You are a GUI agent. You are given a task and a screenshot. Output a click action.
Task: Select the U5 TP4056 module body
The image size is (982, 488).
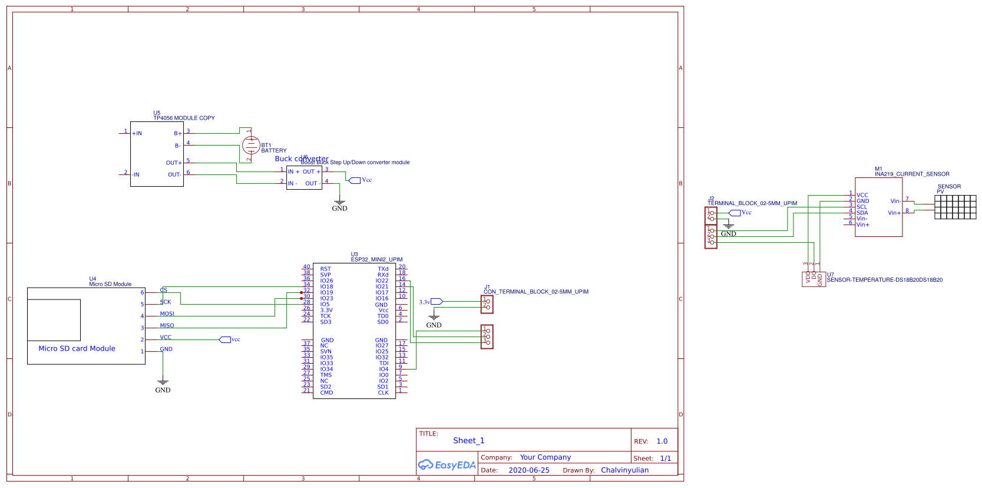[157, 154]
